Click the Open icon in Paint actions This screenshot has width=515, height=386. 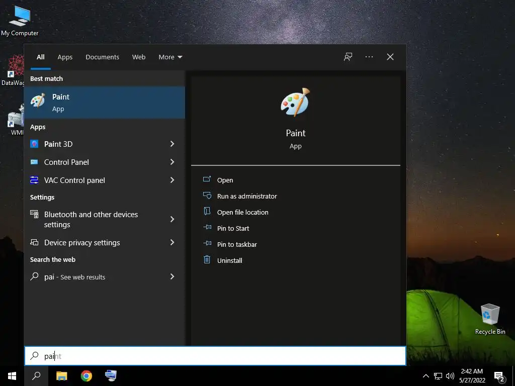(207, 179)
